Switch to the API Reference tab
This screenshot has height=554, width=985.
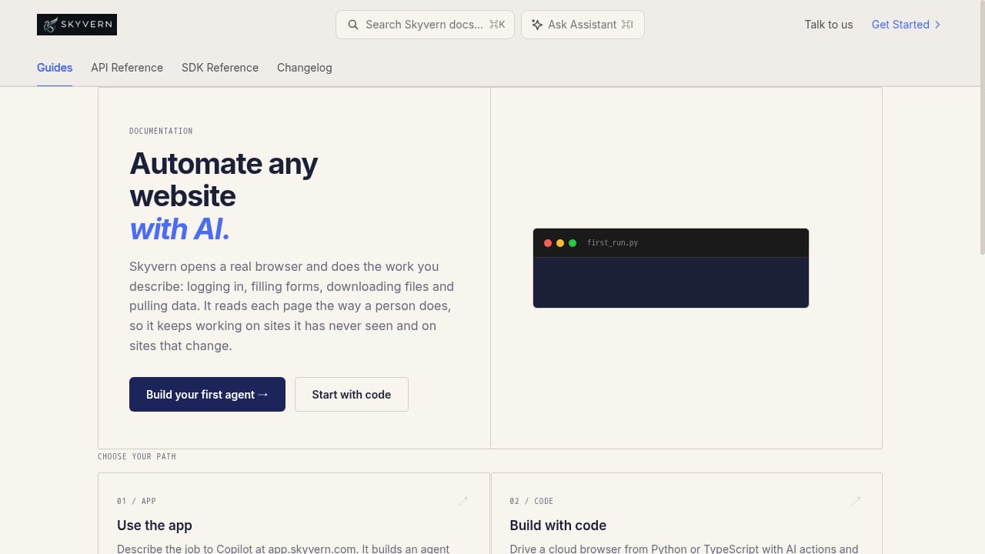[x=127, y=68]
